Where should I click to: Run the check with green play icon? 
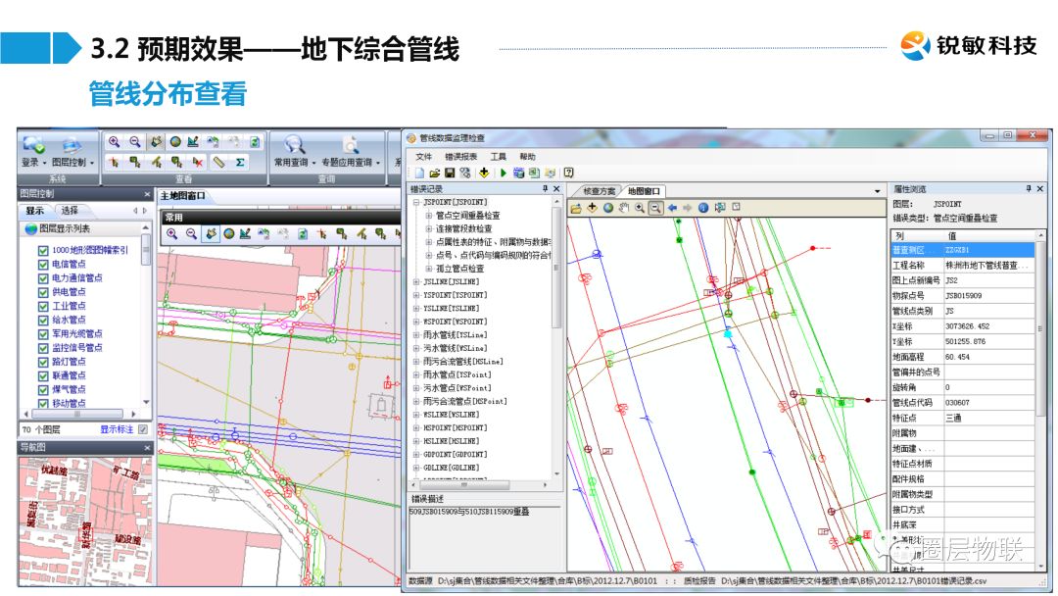pyautogui.click(x=503, y=174)
